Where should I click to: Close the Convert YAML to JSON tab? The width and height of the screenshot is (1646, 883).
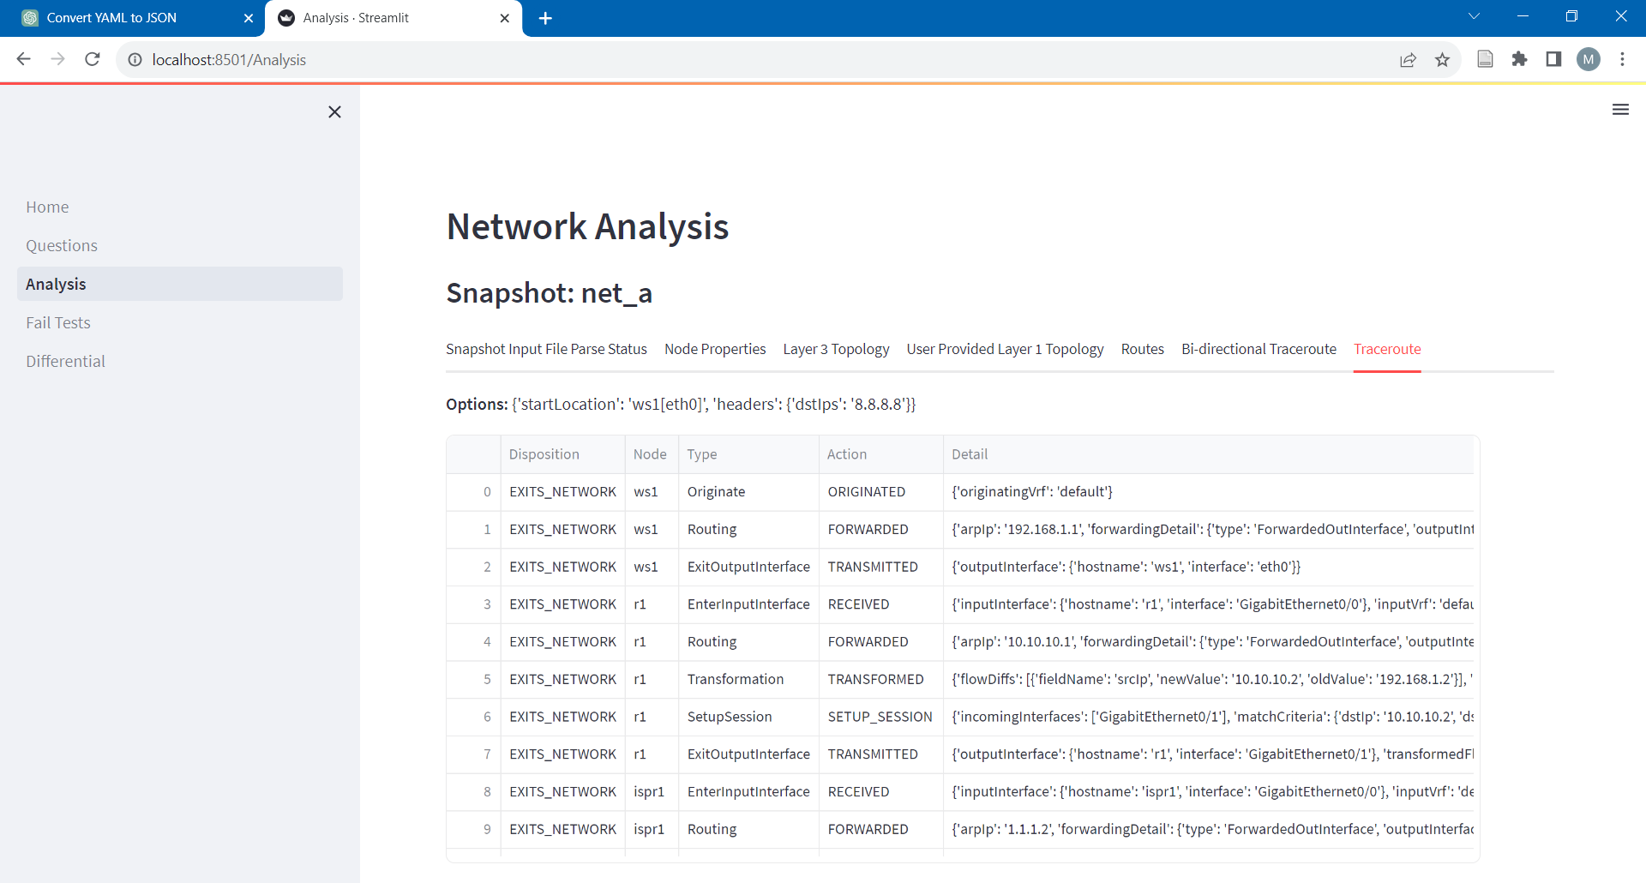tap(249, 18)
